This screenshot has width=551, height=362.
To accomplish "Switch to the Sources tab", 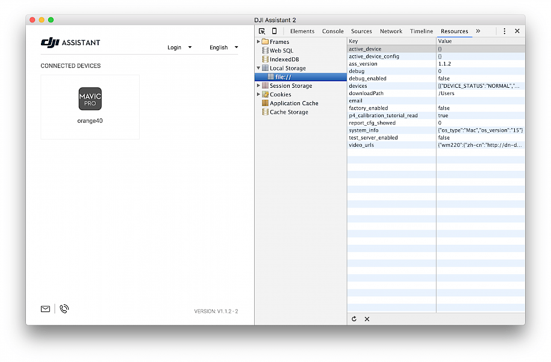I will [361, 31].
